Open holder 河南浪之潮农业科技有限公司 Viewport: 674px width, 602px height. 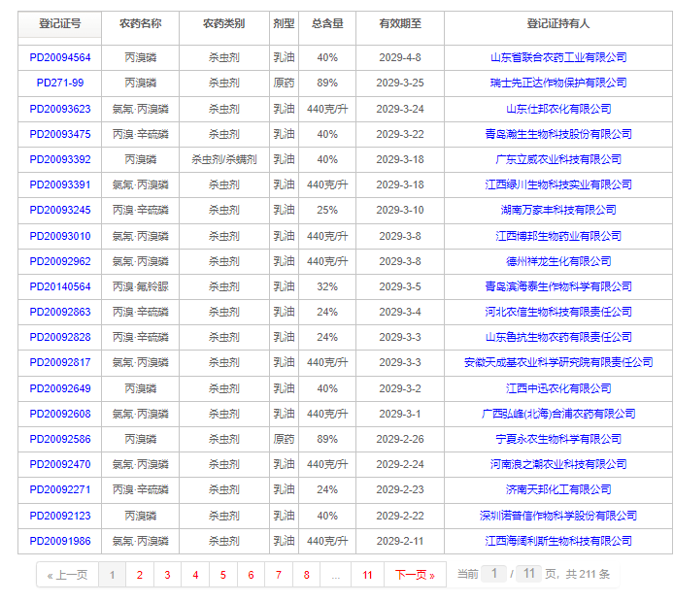[558, 464]
